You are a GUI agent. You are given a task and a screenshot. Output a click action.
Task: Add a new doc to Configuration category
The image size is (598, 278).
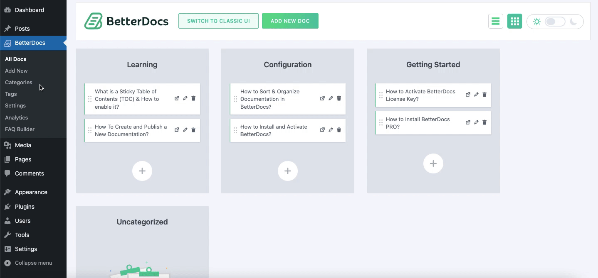coord(288,171)
